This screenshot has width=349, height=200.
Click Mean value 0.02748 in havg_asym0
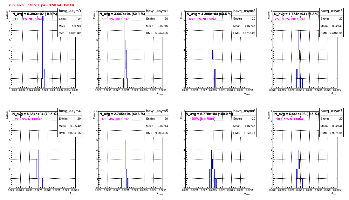(x=76, y=26)
